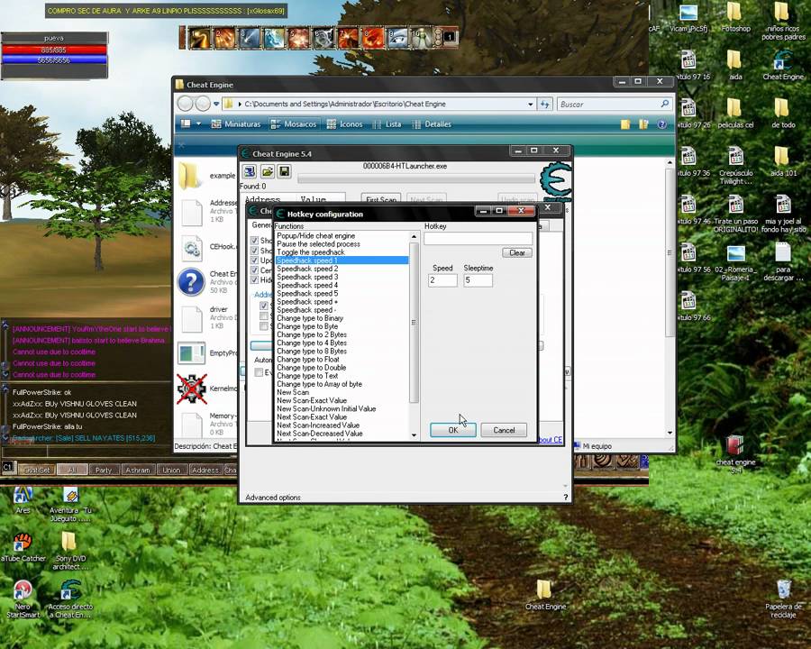
Task: Click the Sleeptime value field
Action: click(x=478, y=280)
